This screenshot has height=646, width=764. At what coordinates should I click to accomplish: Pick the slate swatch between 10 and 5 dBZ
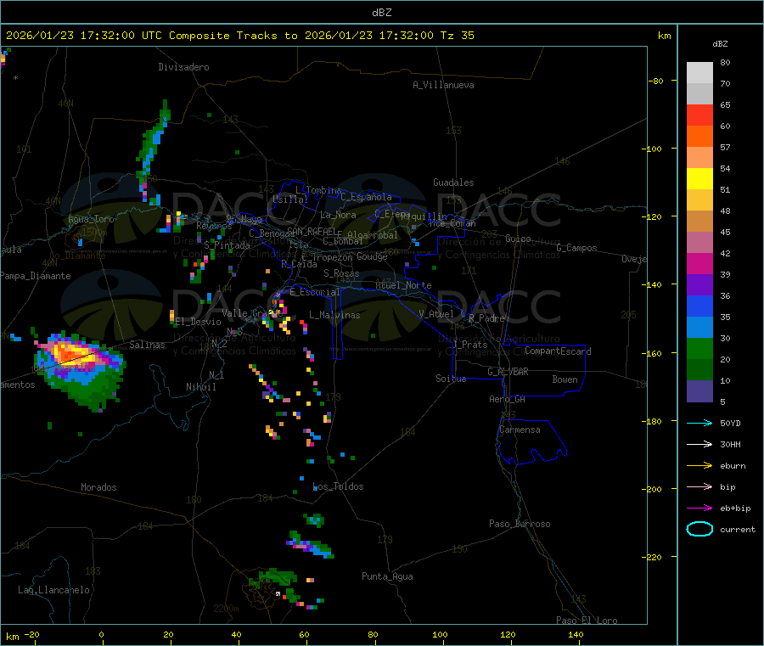699,391
